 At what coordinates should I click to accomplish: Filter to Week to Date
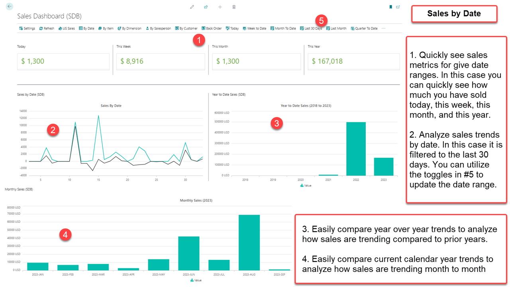pos(255,28)
